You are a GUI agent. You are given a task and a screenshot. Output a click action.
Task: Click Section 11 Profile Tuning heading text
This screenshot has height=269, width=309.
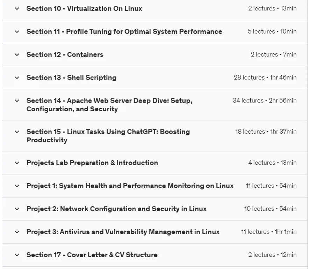point(124,32)
